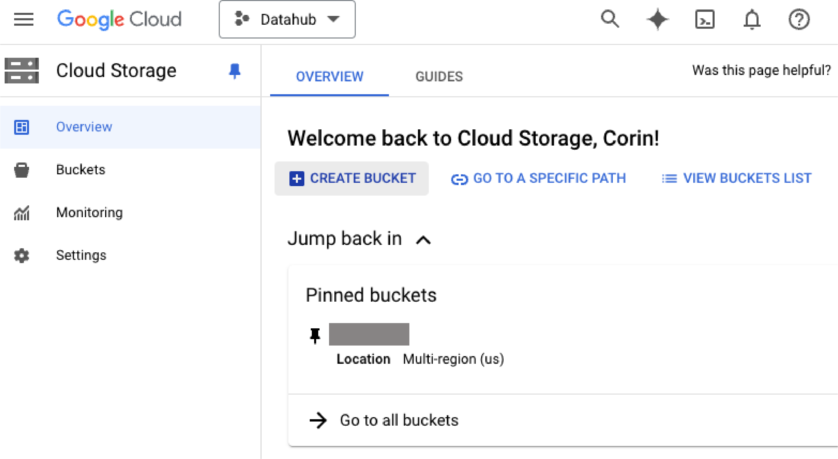Click the link icon beside Go to a Specific Path

(x=459, y=179)
